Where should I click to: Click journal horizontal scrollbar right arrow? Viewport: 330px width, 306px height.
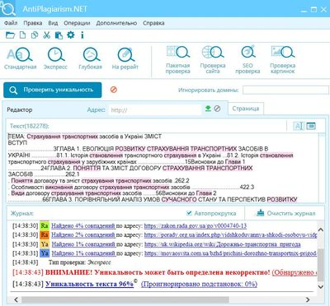(x=308, y=299)
